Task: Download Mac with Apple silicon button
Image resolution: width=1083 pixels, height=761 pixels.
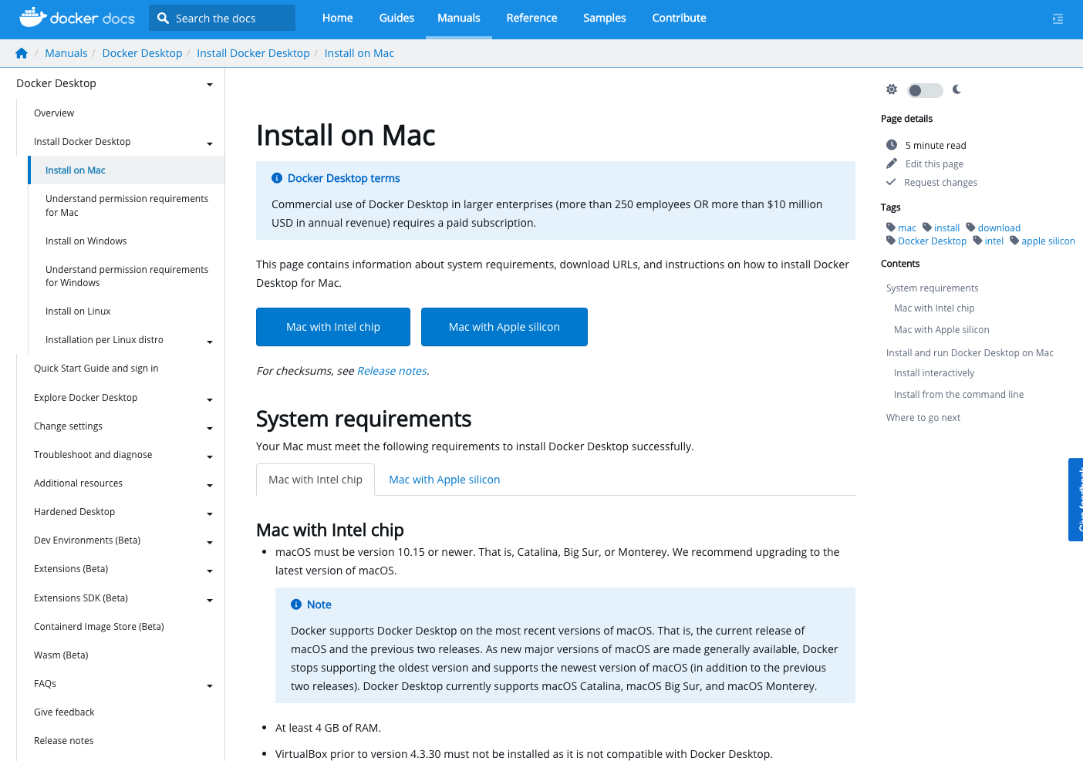Action: 504,327
